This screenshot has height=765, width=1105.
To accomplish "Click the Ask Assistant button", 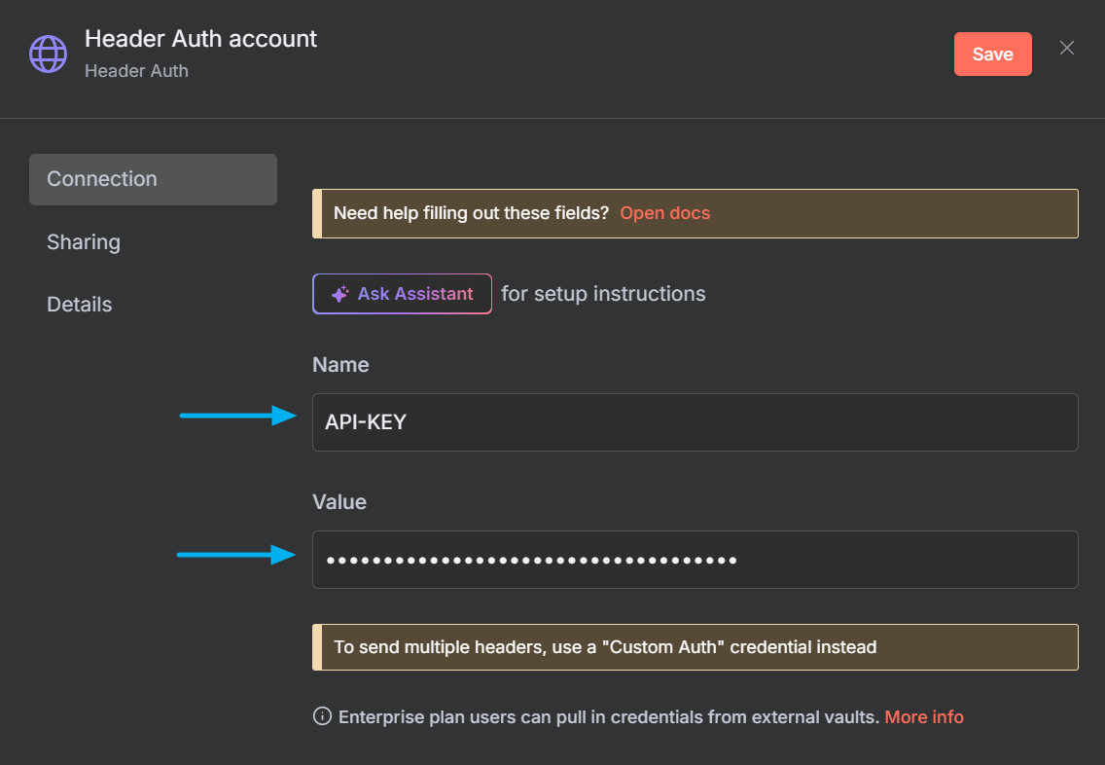I will 402,293.
